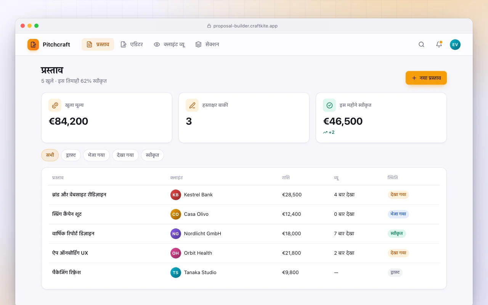
Task: Click the lock icon in the address bar
Action: [x=209, y=26]
